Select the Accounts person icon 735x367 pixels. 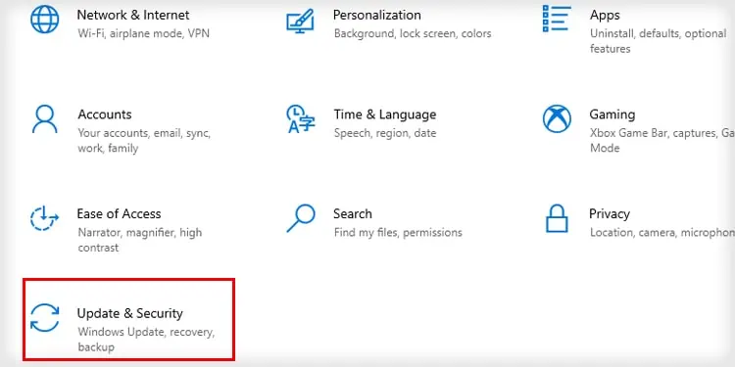(44, 118)
